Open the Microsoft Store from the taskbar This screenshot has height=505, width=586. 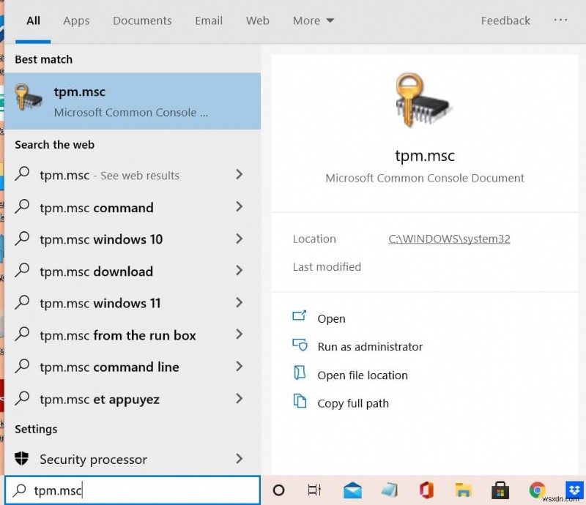pyautogui.click(x=500, y=490)
